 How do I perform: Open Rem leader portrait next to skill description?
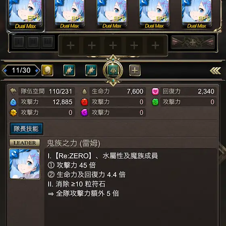tap(25, 164)
